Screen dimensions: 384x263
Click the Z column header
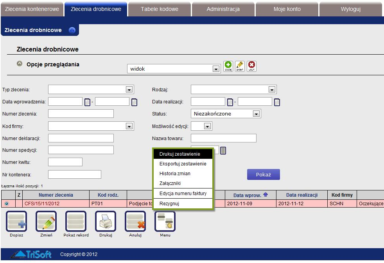coord(19,195)
